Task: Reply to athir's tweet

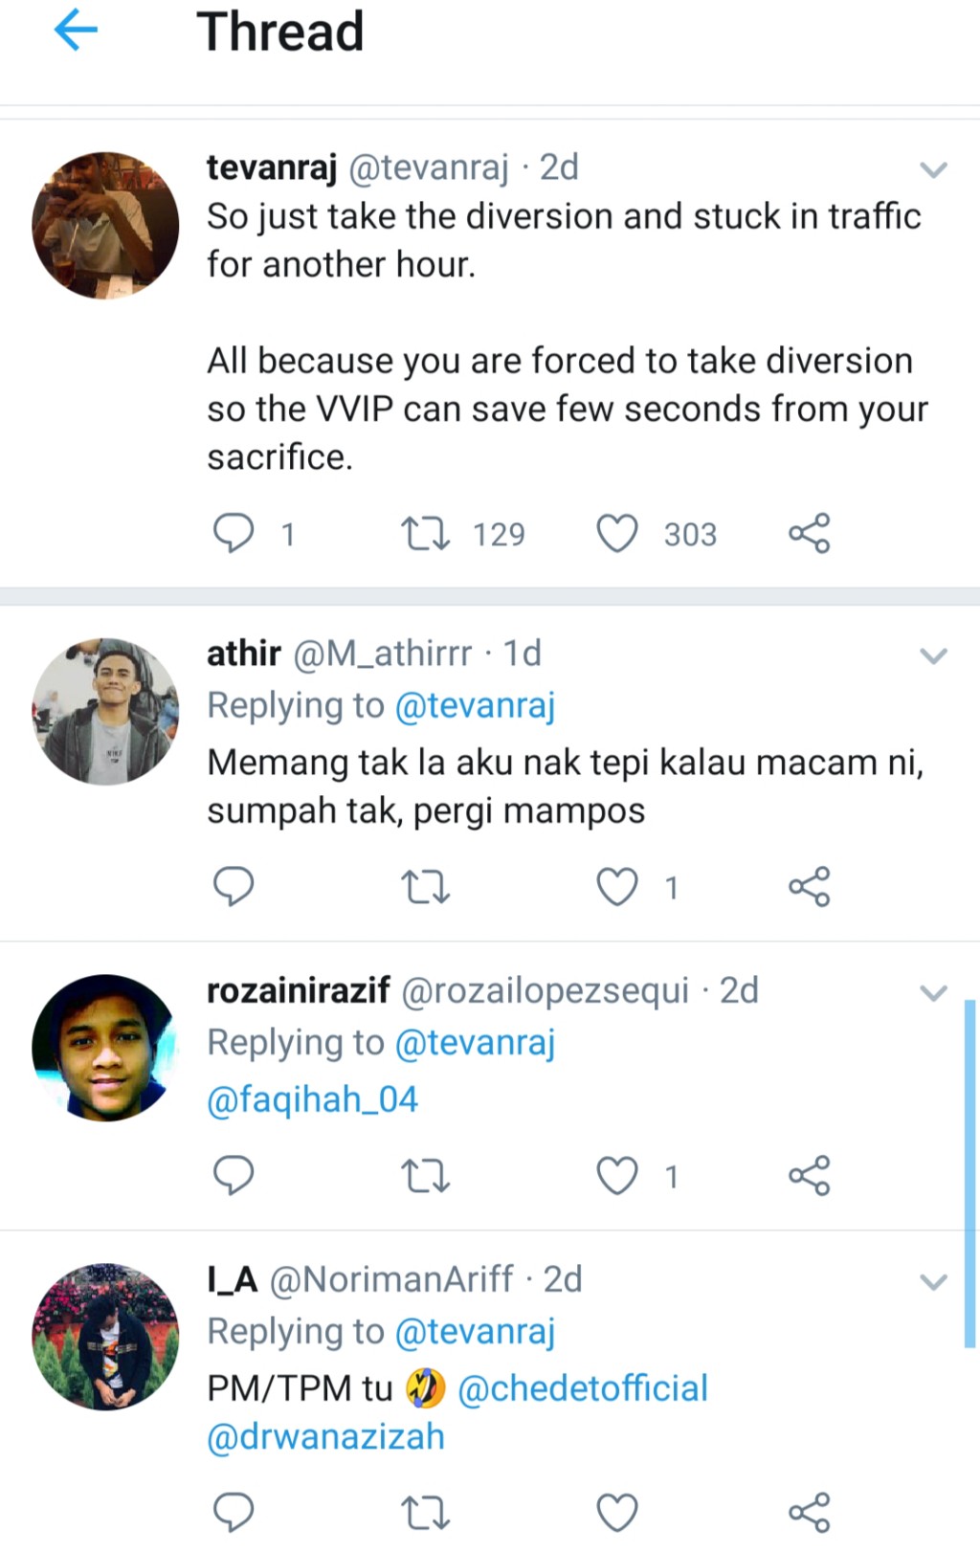Action: 233,887
